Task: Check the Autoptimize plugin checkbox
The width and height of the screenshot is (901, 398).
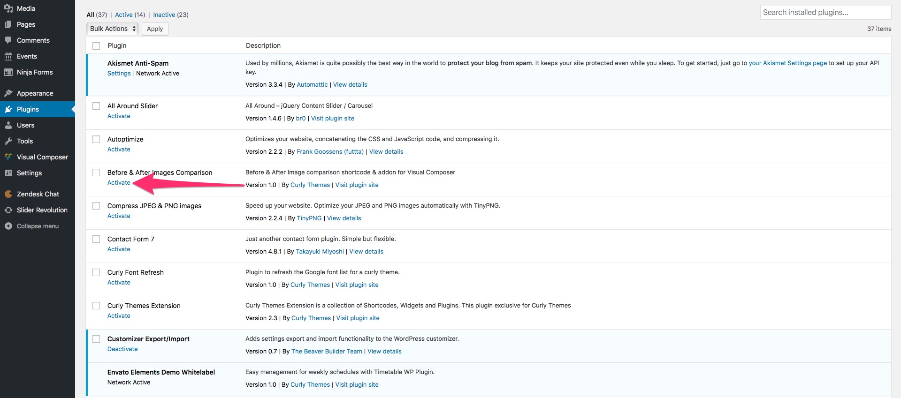Action: [x=96, y=139]
